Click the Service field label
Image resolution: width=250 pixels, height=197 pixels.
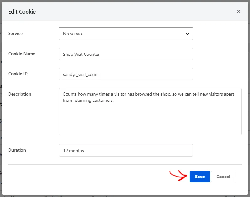15,34
